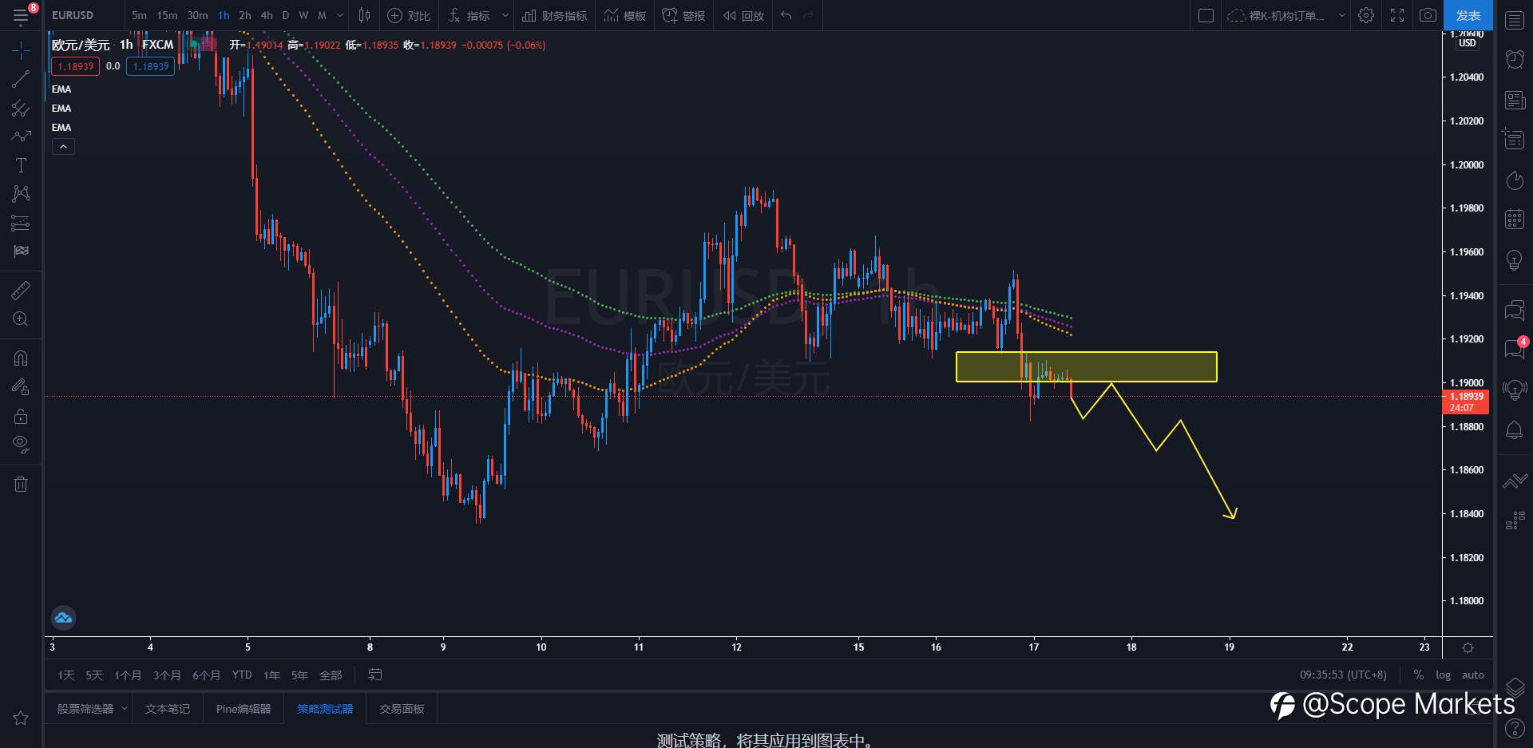Select the flag icon tool in left toolbar
Viewport: 1533px width, 748px height.
pyautogui.click(x=21, y=251)
